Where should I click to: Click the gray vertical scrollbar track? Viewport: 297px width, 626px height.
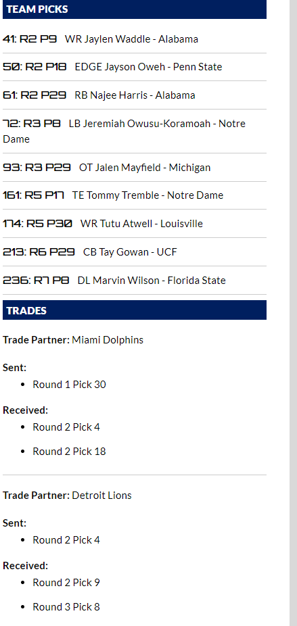point(293,313)
